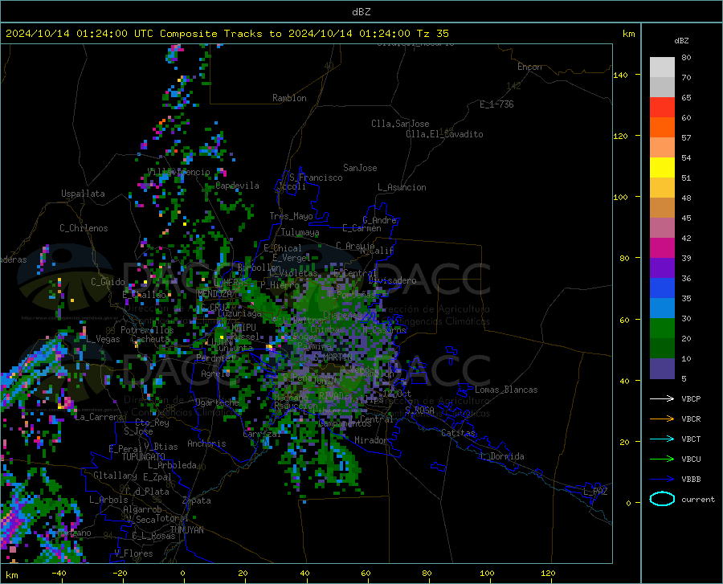Click the 'Clla.El_Cavadito' map label

pyautogui.click(x=444, y=134)
